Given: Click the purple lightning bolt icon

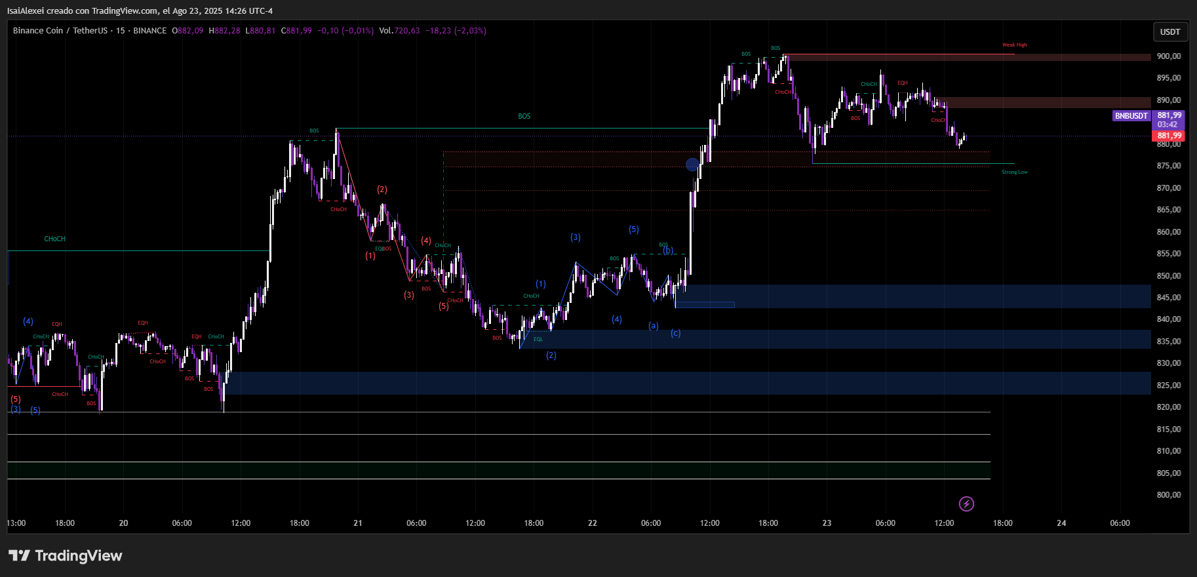Looking at the screenshot, I should 966,504.
